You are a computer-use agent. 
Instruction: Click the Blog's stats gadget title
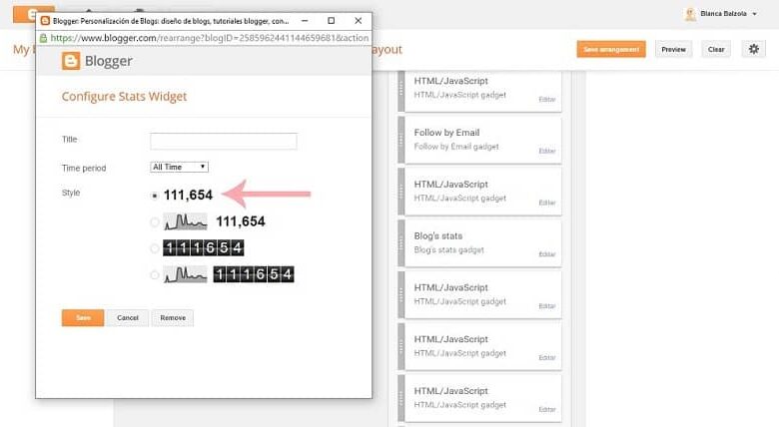tap(438, 235)
